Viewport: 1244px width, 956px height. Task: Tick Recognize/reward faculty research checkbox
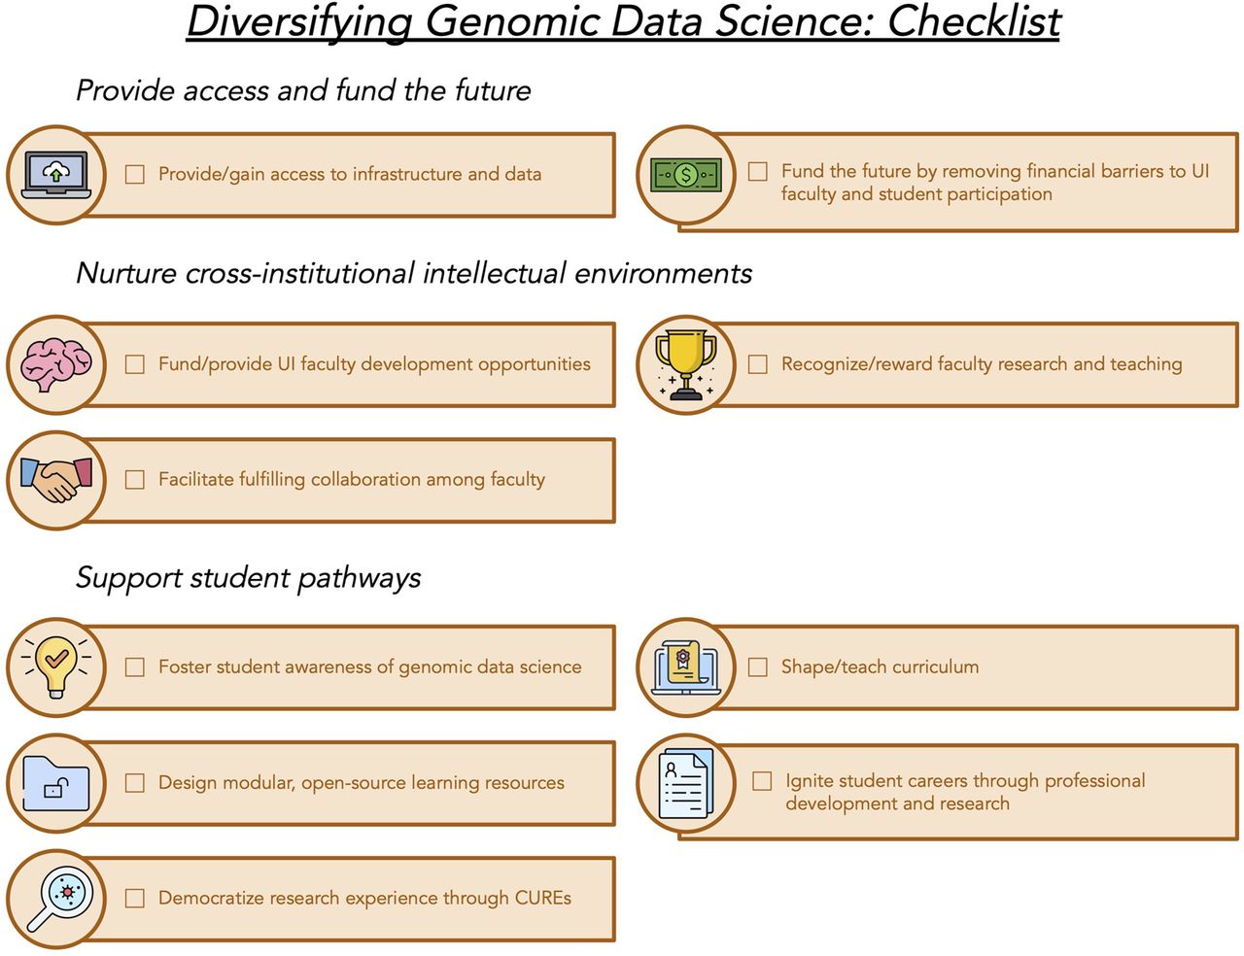tap(758, 364)
